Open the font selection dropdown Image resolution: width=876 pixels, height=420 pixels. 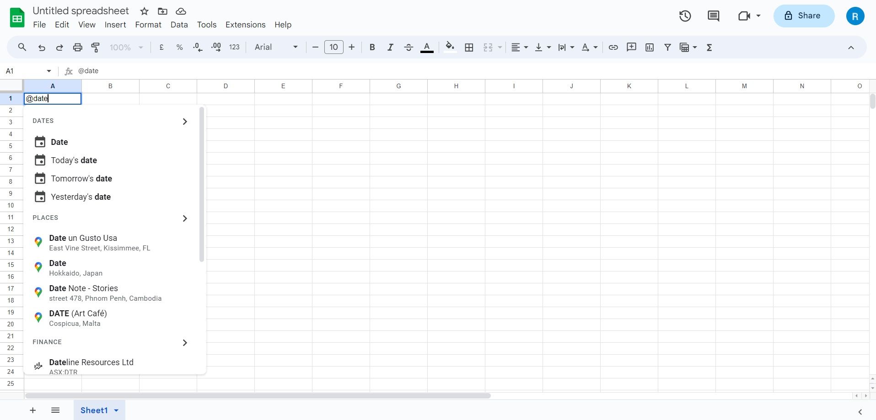[275, 47]
